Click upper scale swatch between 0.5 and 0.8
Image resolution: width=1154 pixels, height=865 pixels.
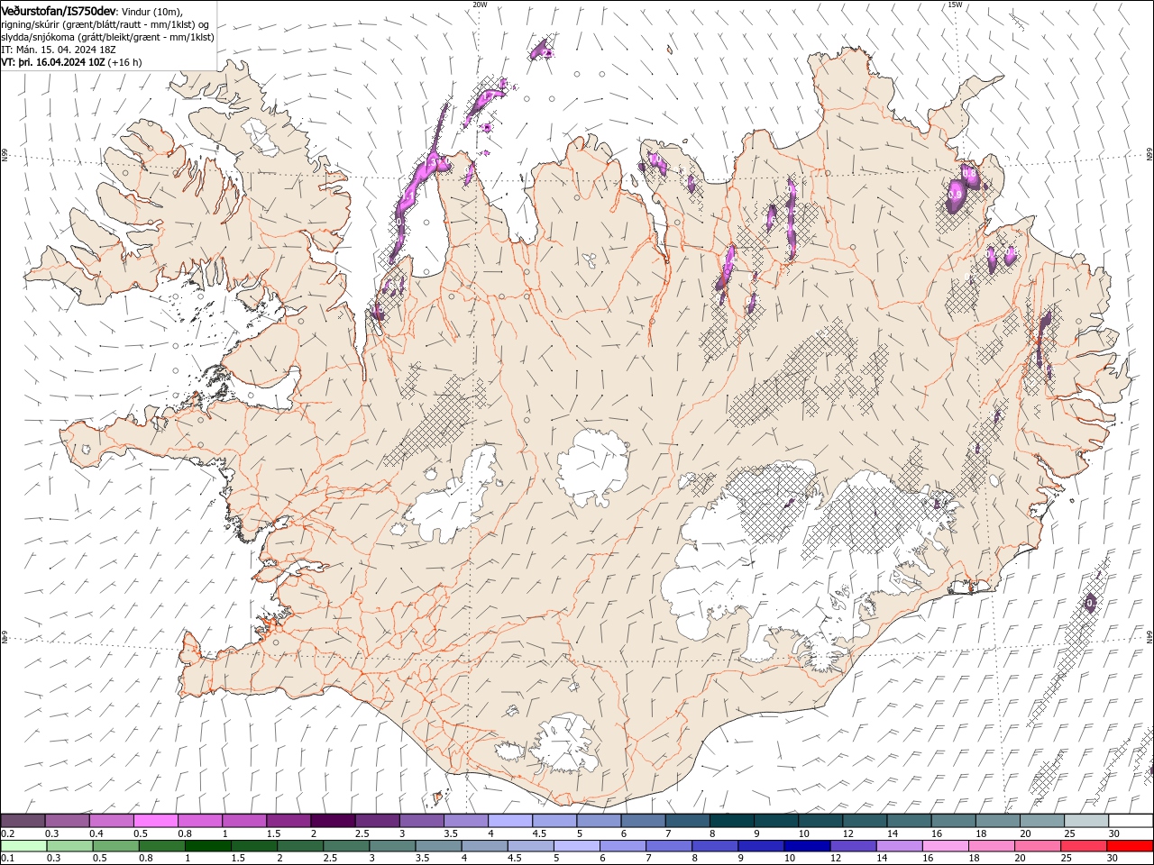point(155,821)
